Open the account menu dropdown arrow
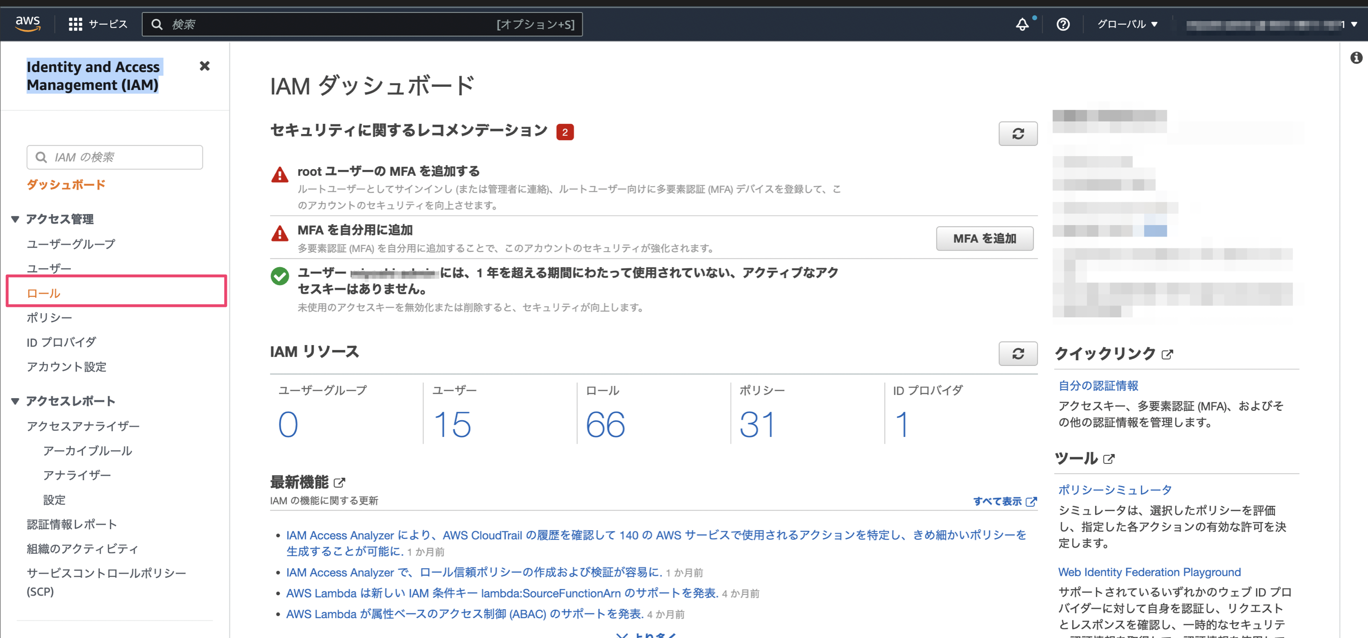The width and height of the screenshot is (1368, 638). coord(1354,24)
